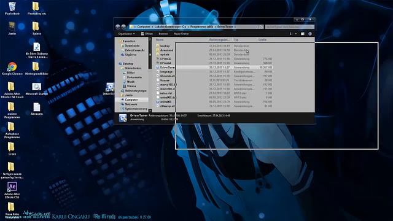Go to Computer in the address bar
This screenshot has width=393, height=221.
pyautogui.click(x=144, y=26)
